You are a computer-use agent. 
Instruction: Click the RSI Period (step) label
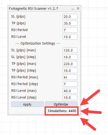click(25, 84)
